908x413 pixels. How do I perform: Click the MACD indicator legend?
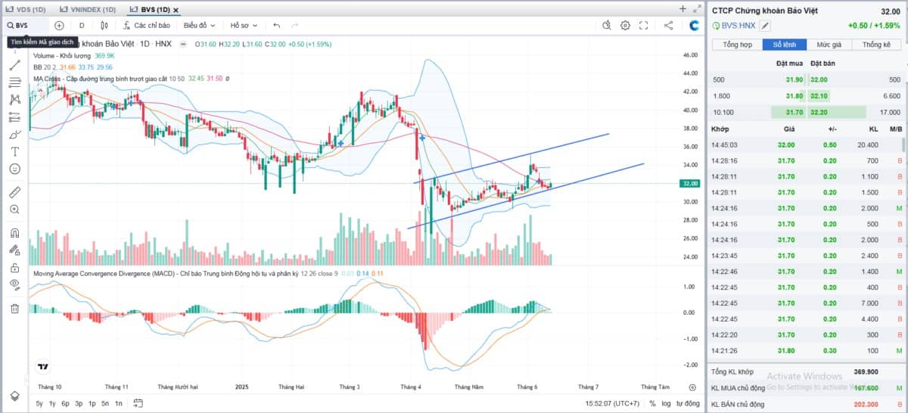coord(207,272)
